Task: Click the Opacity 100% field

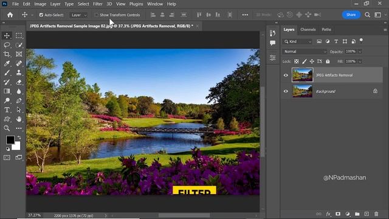Action: point(351,51)
